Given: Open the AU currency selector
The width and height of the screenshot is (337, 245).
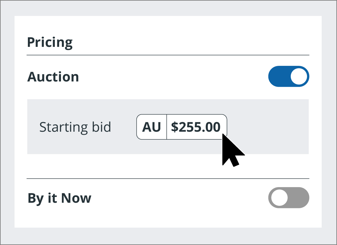Looking at the screenshot, I should pos(152,127).
